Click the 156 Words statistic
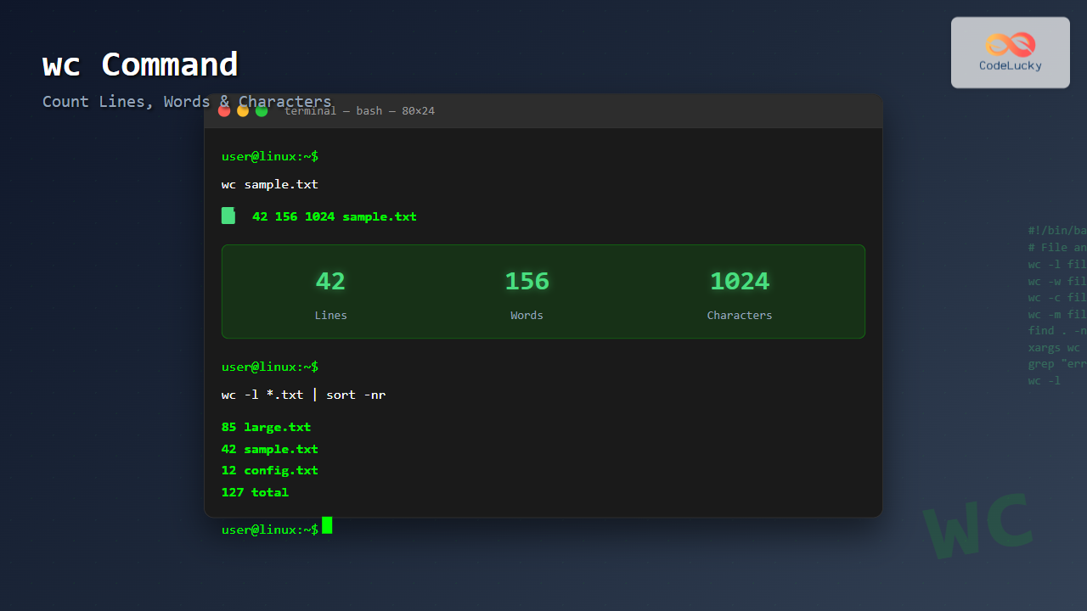The image size is (1087, 611). coord(527,293)
